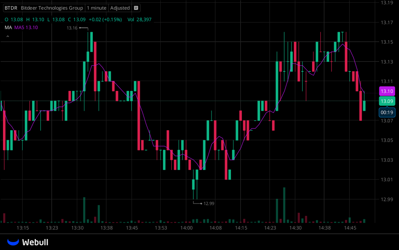399x250 pixels.
Task: Click the 13:15 time axis label
Action: click(23, 228)
